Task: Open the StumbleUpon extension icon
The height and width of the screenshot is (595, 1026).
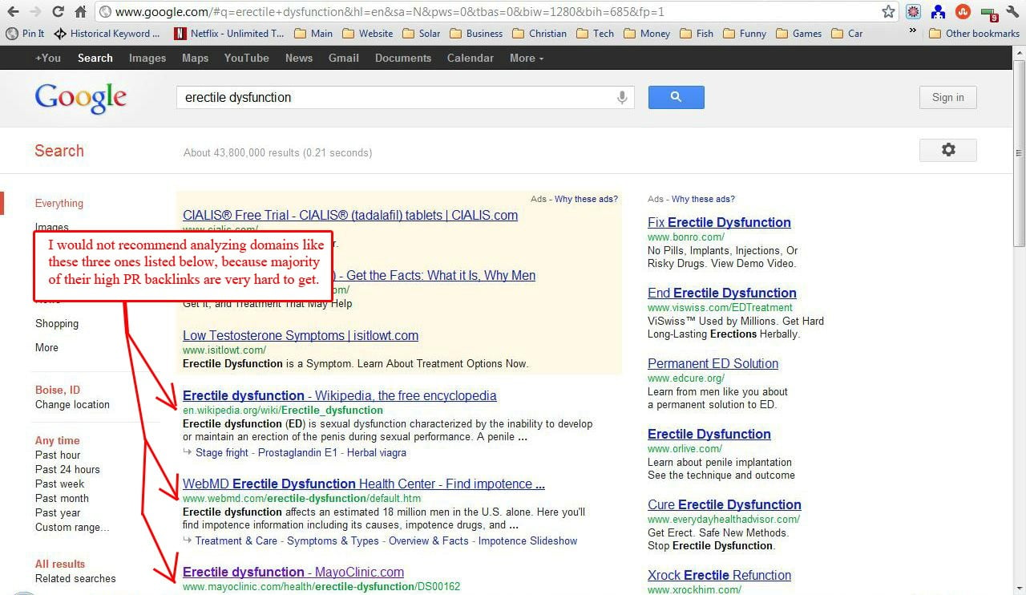Action: [x=963, y=12]
